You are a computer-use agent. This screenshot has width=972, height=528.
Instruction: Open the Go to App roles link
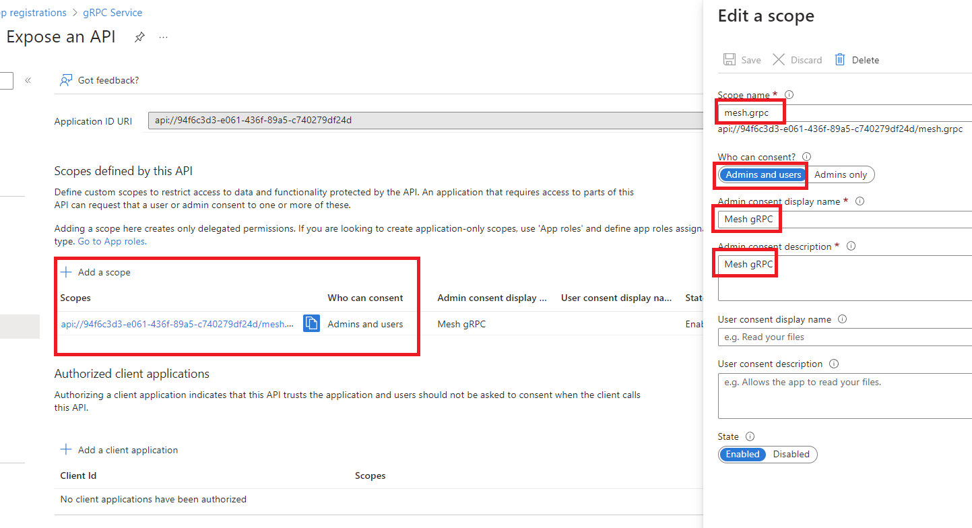[x=112, y=241]
